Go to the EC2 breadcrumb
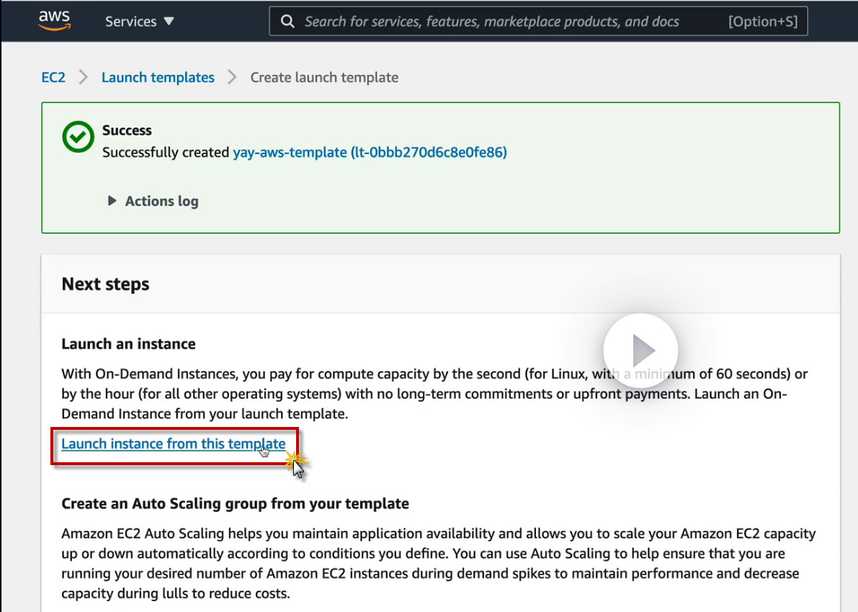The image size is (858, 612). (53, 78)
